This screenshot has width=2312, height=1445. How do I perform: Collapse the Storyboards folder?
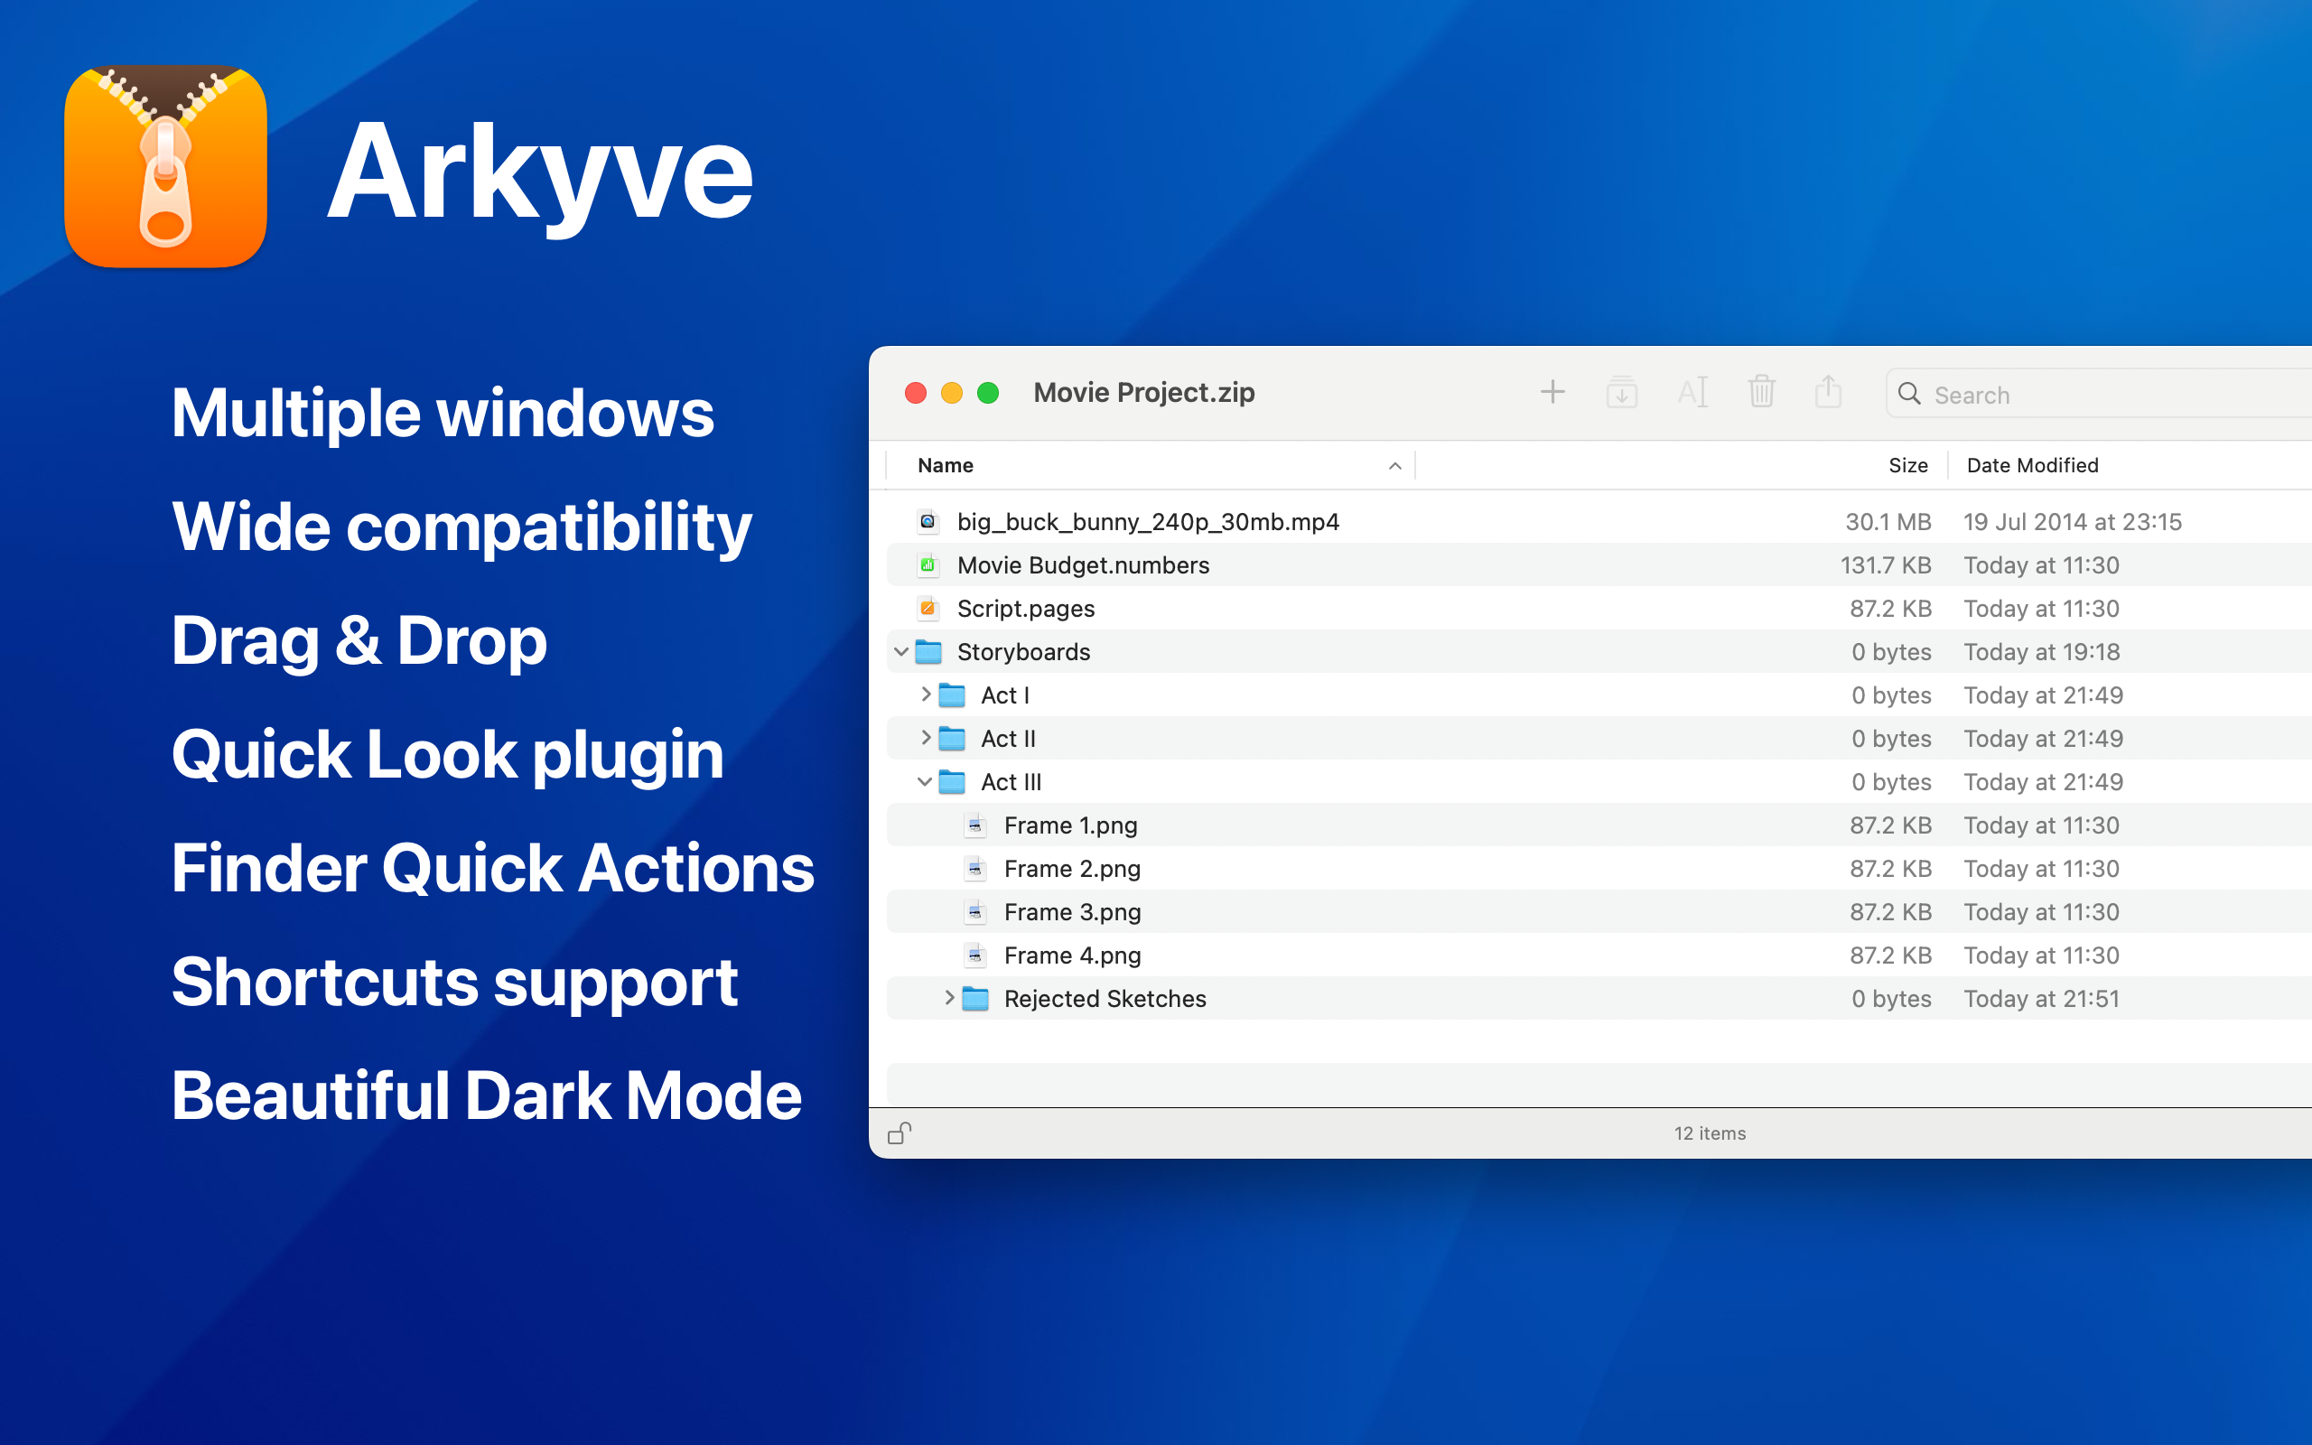[x=901, y=652]
